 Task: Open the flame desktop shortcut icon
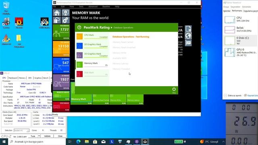pos(19,23)
